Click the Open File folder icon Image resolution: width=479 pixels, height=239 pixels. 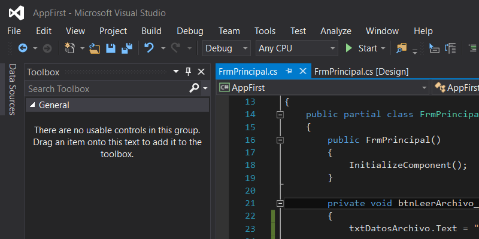(x=95, y=48)
